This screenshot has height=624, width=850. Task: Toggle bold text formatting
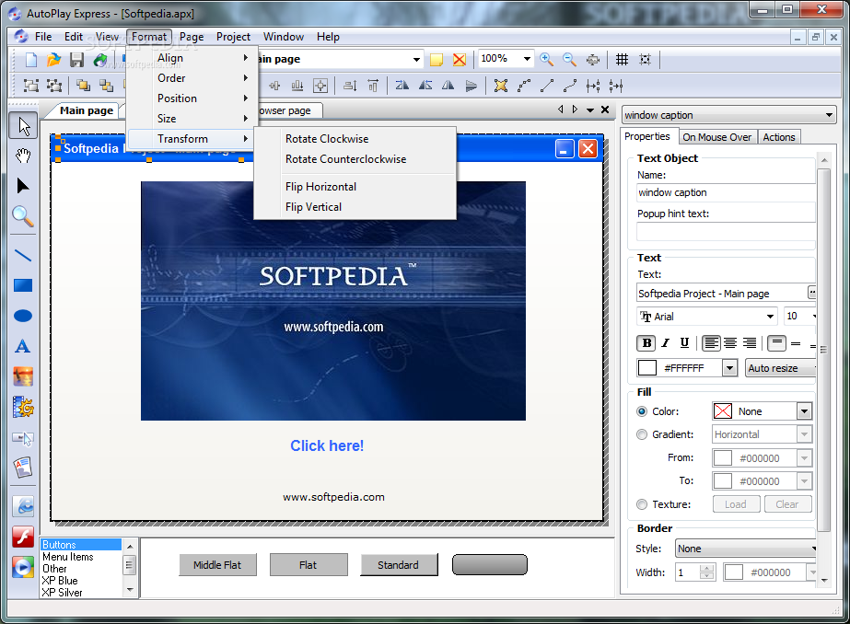[646, 343]
